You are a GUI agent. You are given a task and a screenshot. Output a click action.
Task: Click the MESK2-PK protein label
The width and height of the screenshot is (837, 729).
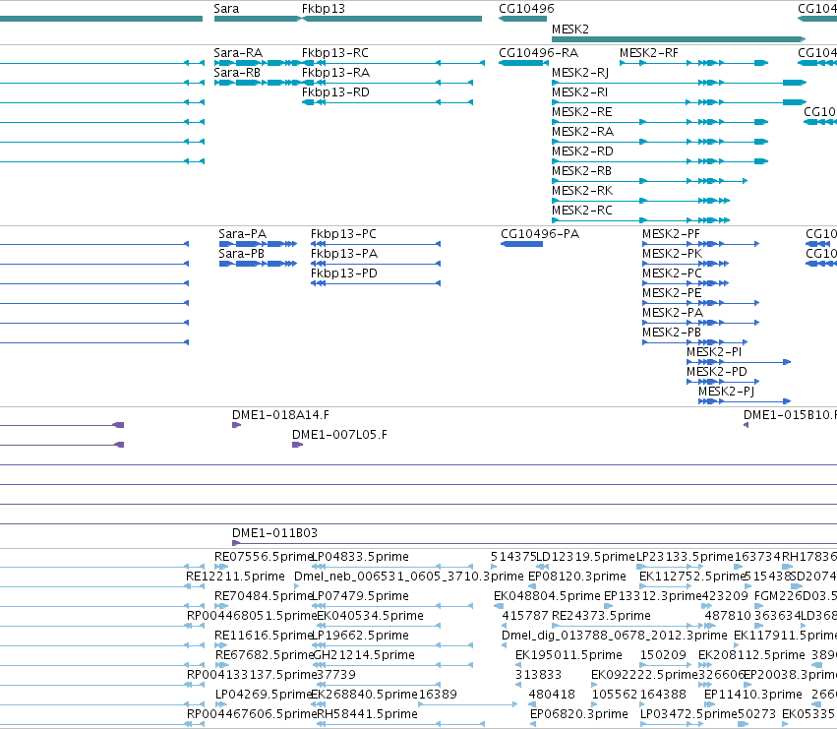pyautogui.click(x=672, y=254)
